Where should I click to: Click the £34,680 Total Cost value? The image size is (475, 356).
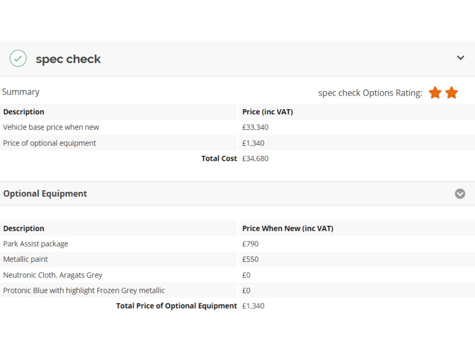coord(255,158)
